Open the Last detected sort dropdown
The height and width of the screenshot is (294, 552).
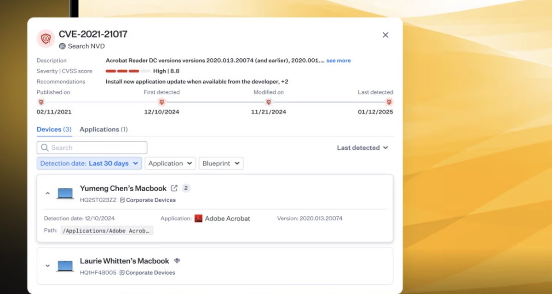coord(362,148)
